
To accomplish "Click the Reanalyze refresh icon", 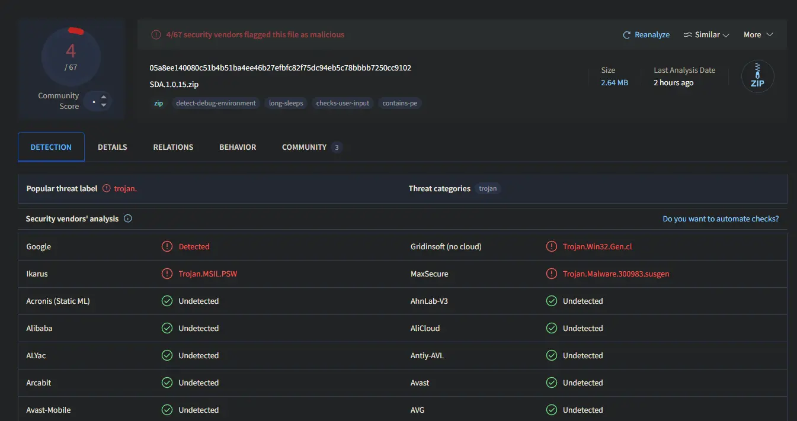I will pyautogui.click(x=626, y=35).
